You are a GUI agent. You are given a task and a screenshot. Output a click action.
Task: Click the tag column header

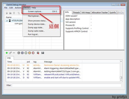click(x=38, y=62)
